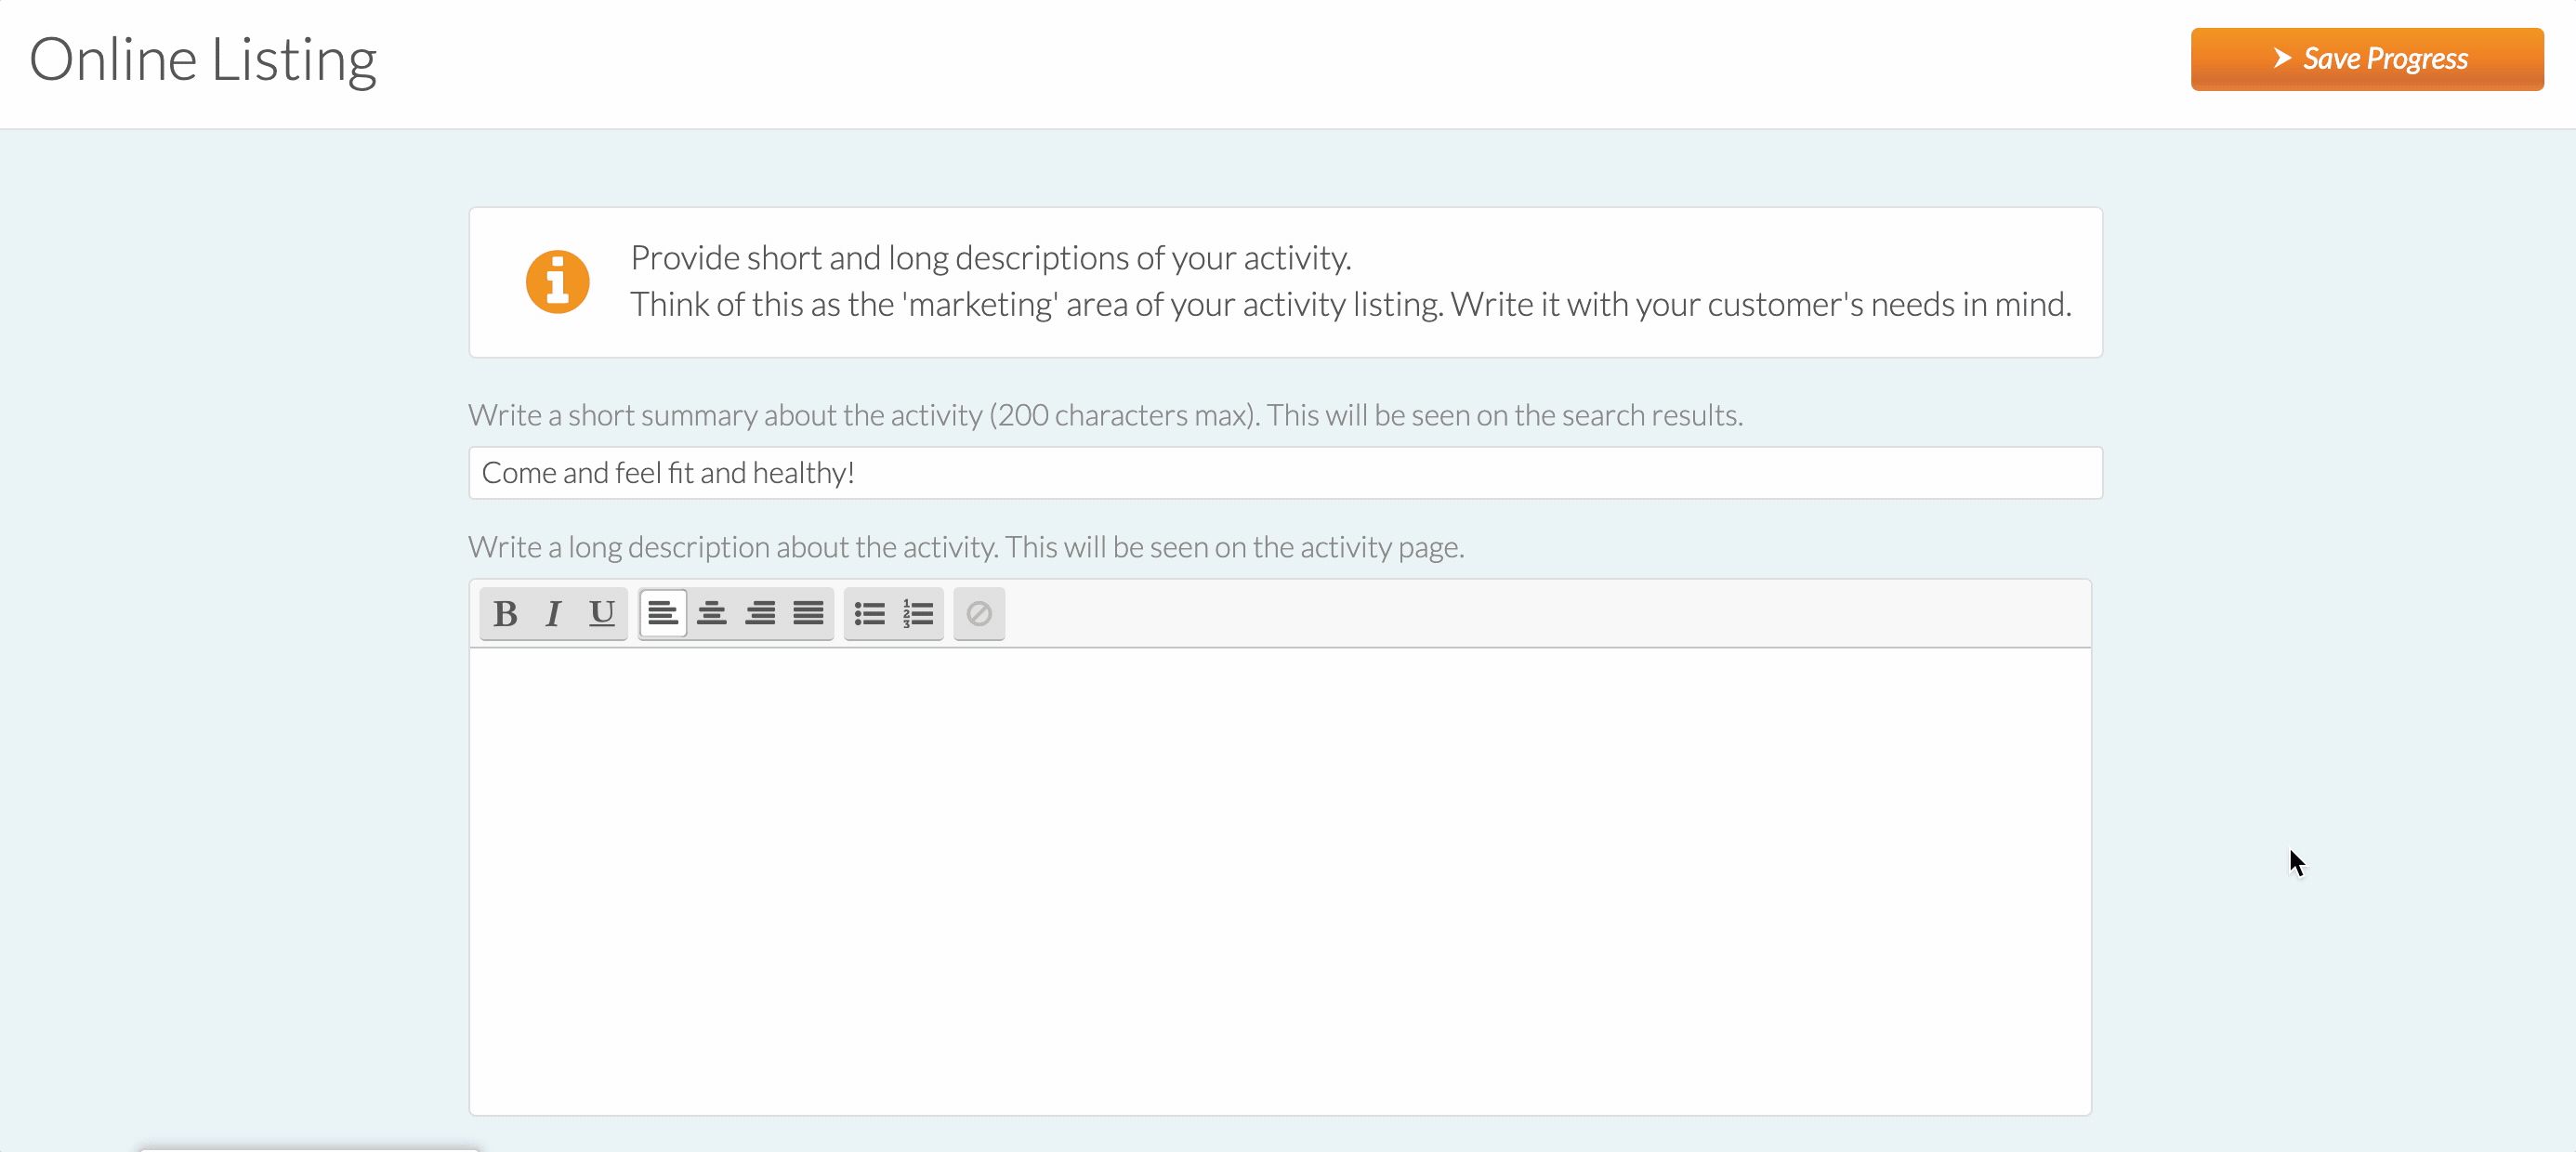Click the Save Progress button
The width and height of the screenshot is (2576, 1152).
pos(2367,59)
